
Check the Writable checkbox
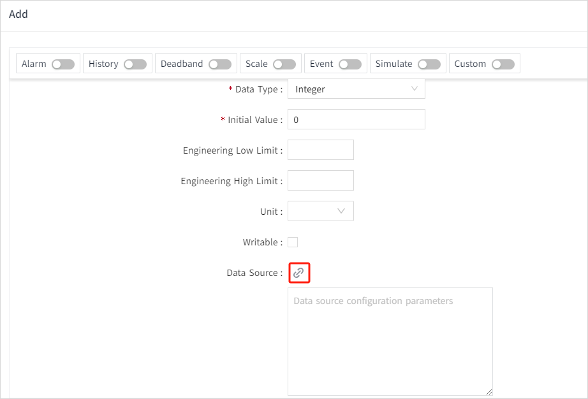pyautogui.click(x=293, y=242)
